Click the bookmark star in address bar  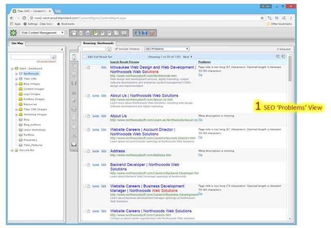pos(262,18)
